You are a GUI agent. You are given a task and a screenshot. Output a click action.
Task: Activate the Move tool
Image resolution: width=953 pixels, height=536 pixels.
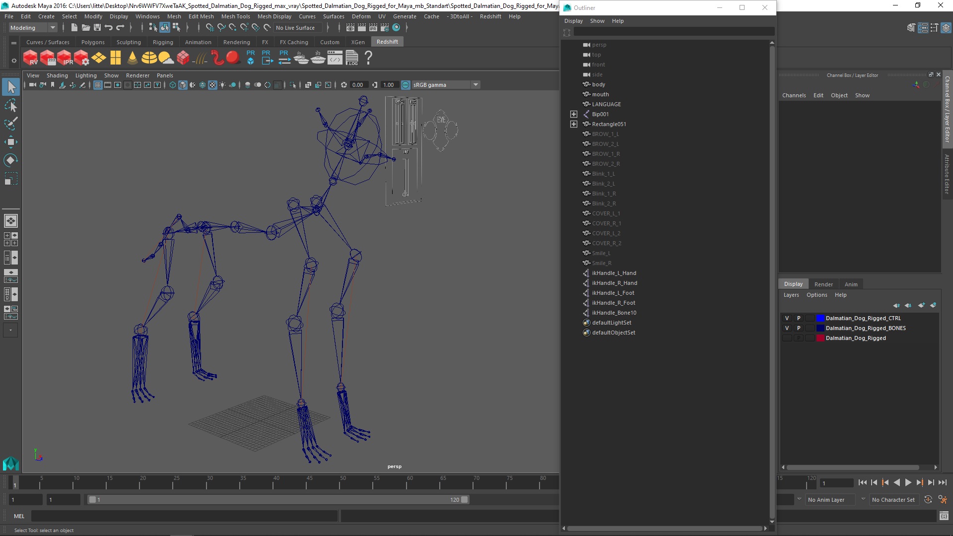11,142
